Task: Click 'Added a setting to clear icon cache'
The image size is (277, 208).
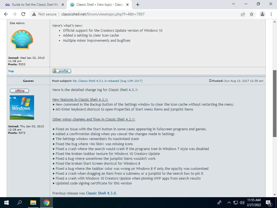Action: point(91,35)
